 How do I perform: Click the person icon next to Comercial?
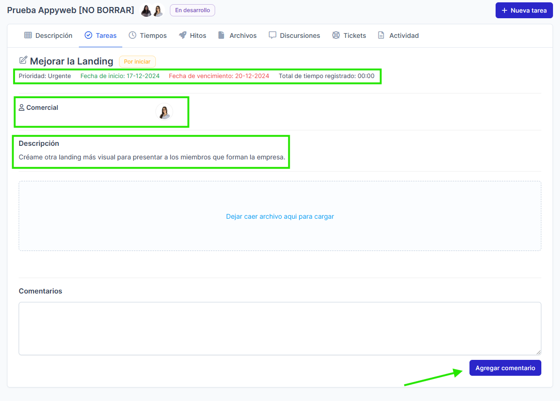[21, 107]
